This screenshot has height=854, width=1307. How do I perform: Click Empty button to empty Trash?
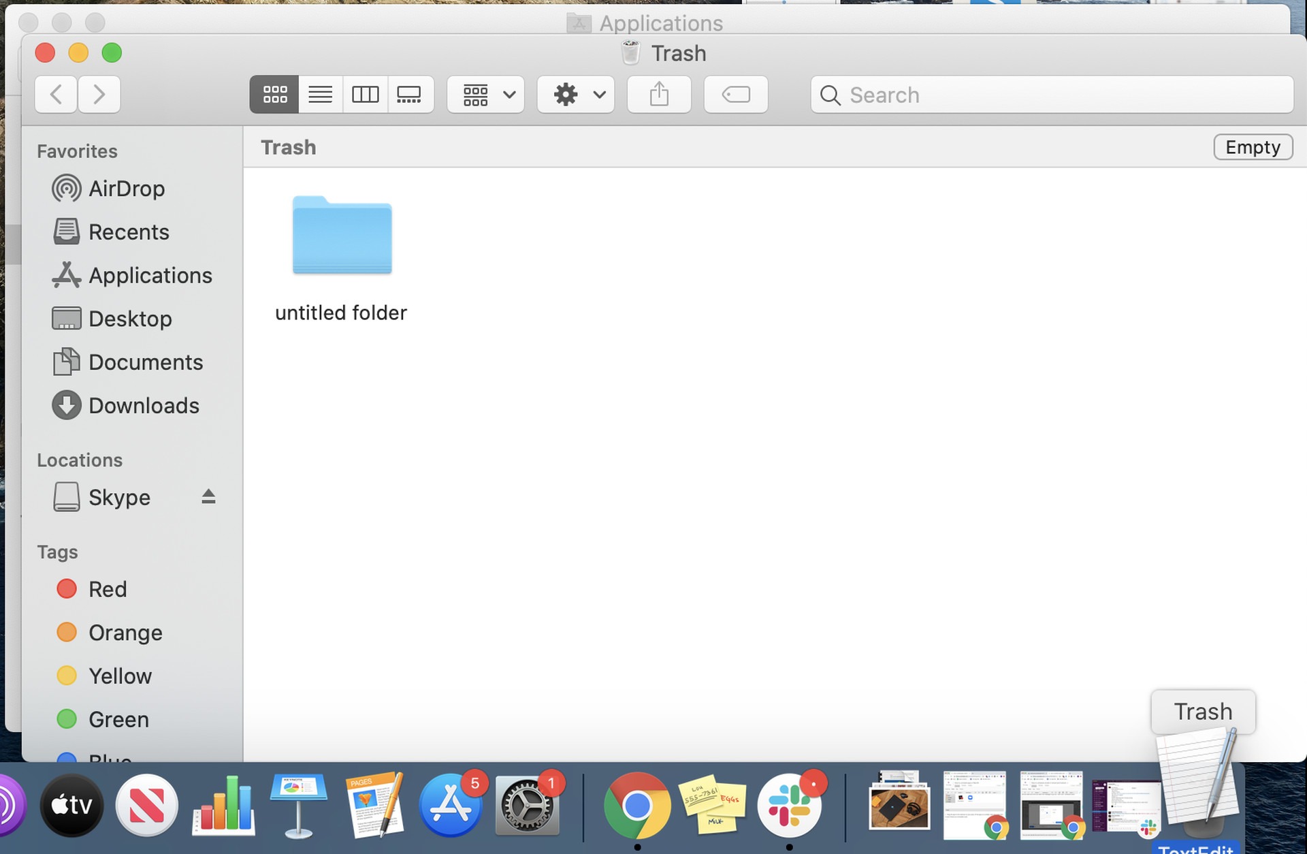1253,147
